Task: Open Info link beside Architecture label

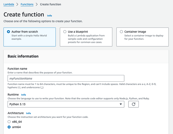Action: pyautogui.click(x=28, y=113)
